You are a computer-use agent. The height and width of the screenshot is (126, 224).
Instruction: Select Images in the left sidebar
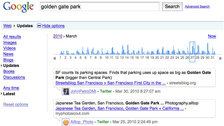pyautogui.click(x=10, y=43)
